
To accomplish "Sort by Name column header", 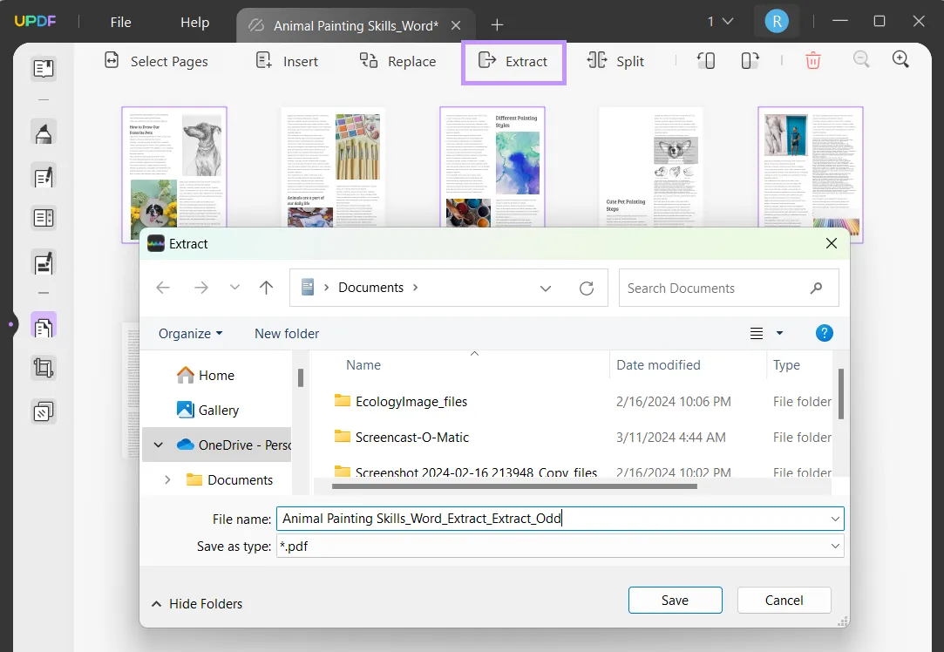I will [x=363, y=365].
